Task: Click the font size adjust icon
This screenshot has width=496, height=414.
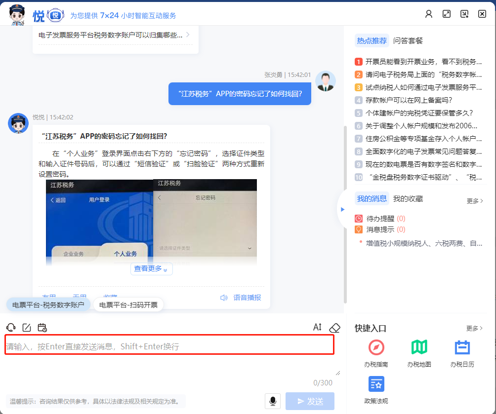Action: pos(317,327)
